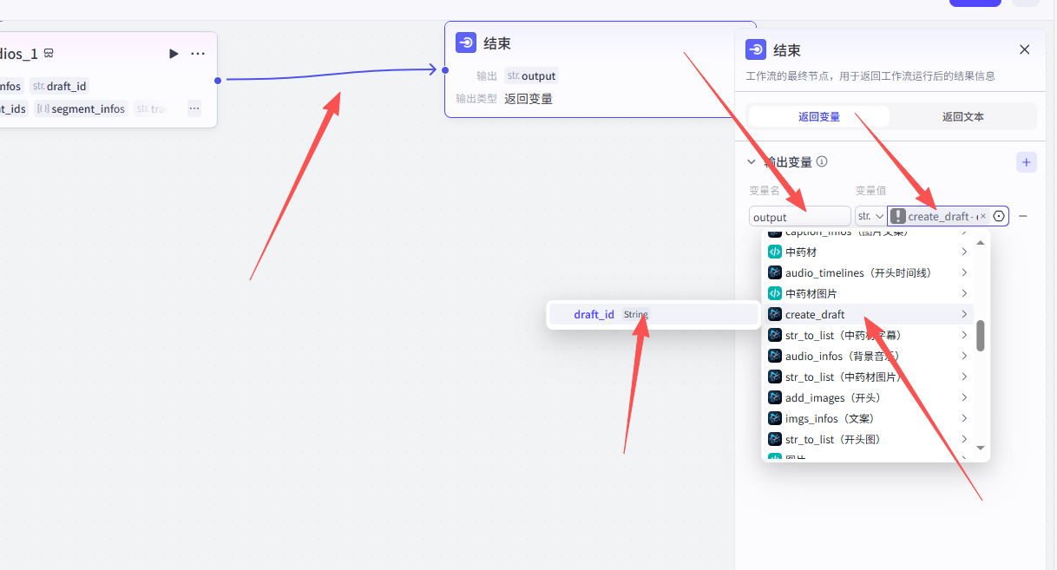Close the 结束 configuration panel
The width and height of the screenshot is (1057, 570).
pos(1024,49)
